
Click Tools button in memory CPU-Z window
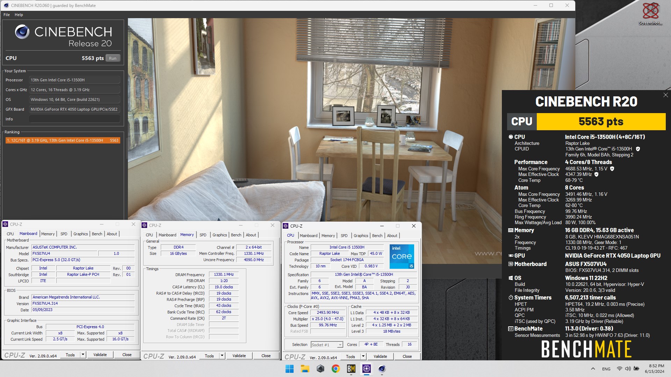click(209, 356)
